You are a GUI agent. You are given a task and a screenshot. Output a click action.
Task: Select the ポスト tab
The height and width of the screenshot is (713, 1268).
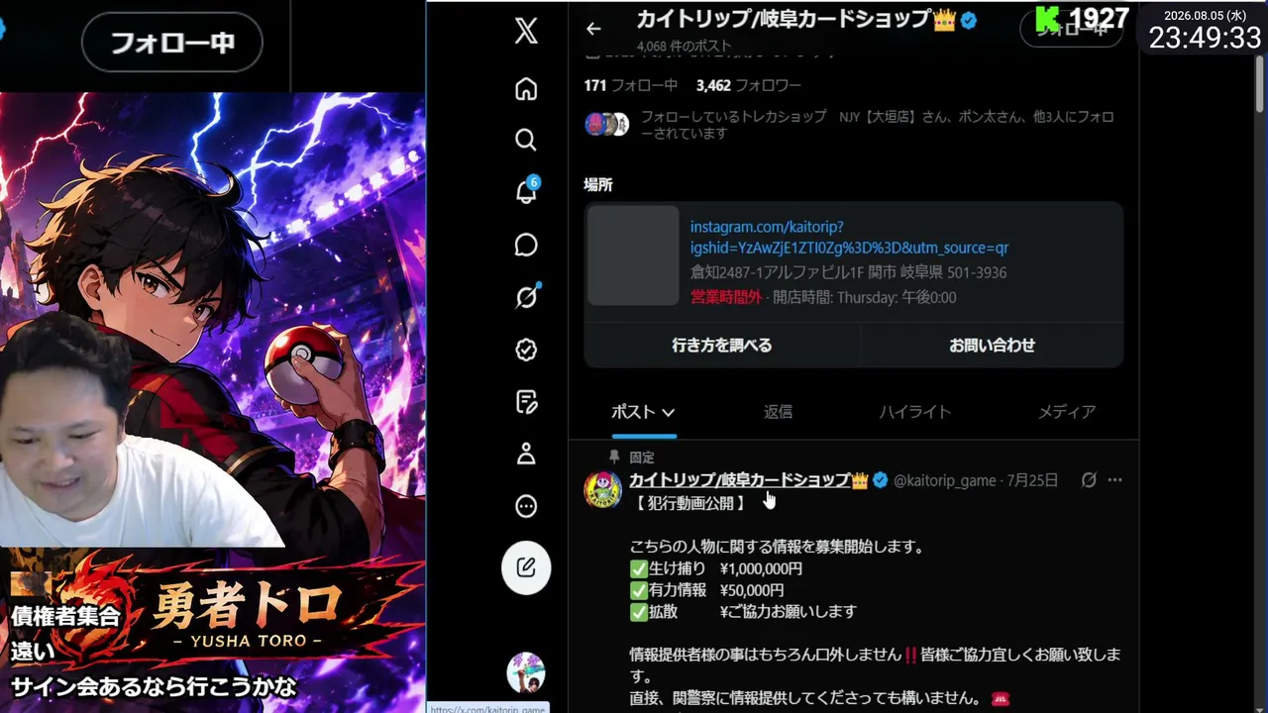tap(644, 412)
